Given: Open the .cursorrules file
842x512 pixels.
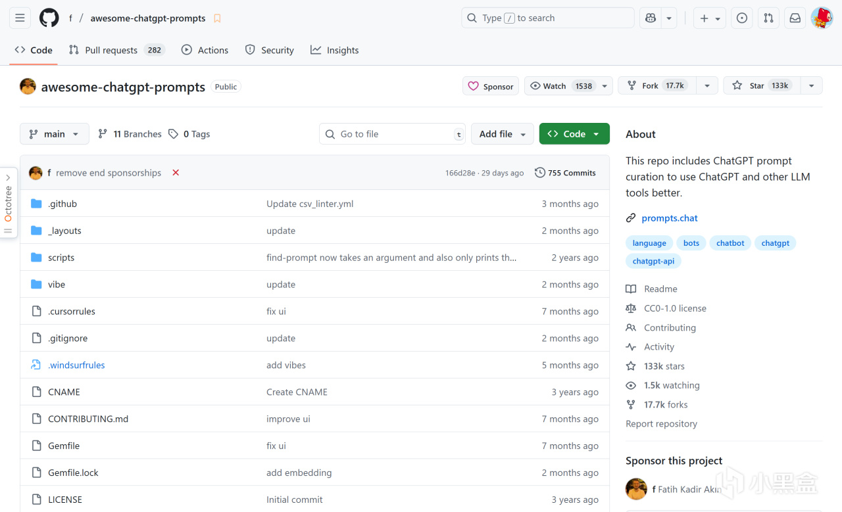Looking at the screenshot, I should tap(72, 312).
